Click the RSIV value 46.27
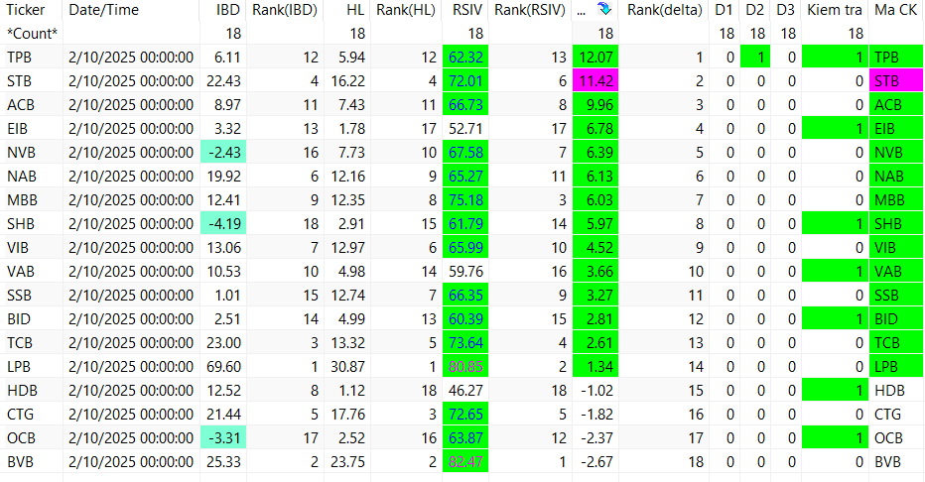The image size is (925, 482). [x=465, y=391]
